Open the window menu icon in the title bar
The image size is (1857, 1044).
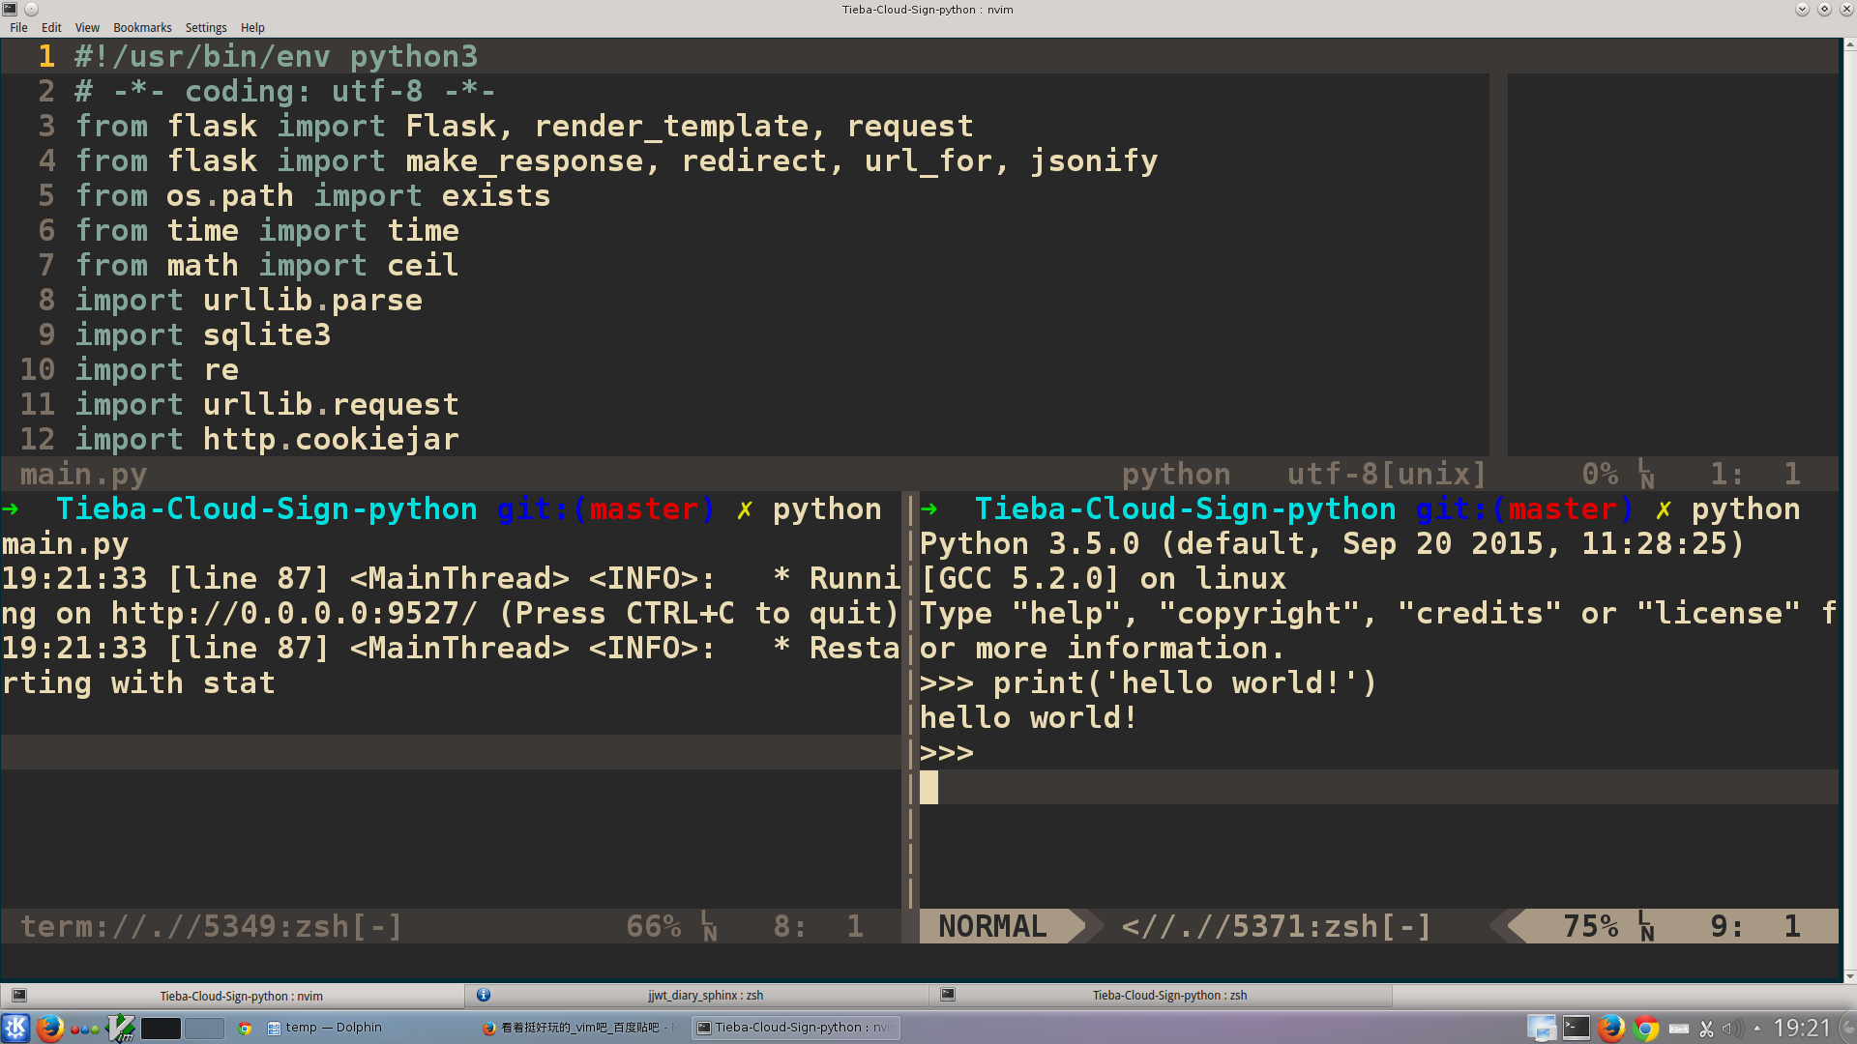click(x=10, y=9)
